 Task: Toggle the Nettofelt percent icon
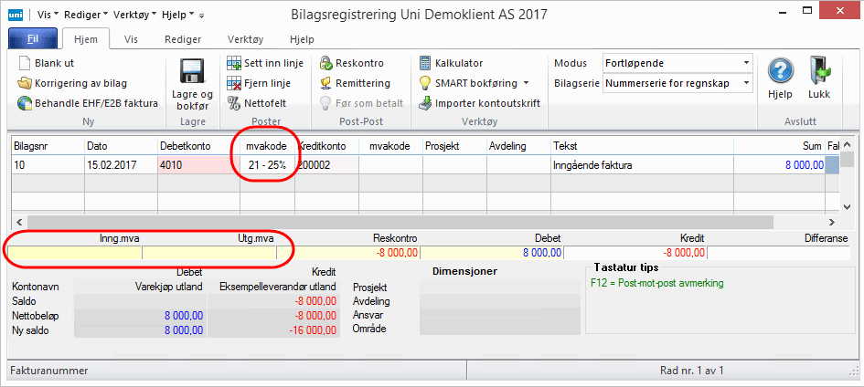(x=234, y=103)
